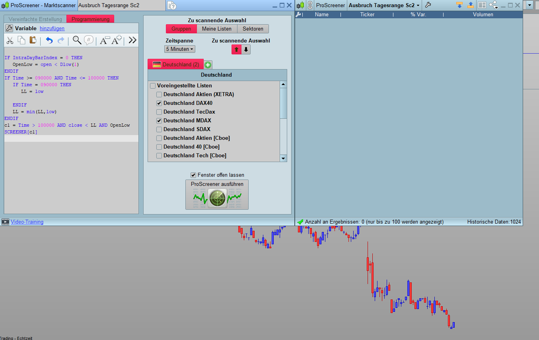The width and height of the screenshot is (539, 340).
Task: Switch to Sektoren tab
Action: pyautogui.click(x=253, y=29)
